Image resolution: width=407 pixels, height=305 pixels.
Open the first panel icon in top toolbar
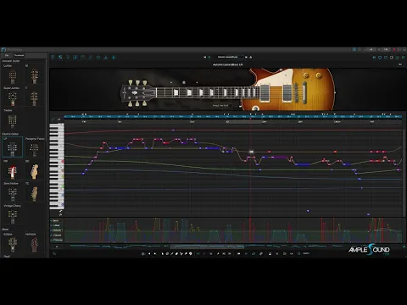tap(53, 58)
